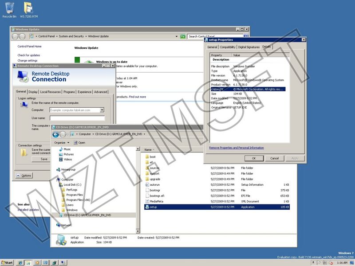Open Windows Media Player from taskbar
Image resolution: width=355 pixels, height=266 pixels.
pyautogui.click(x=37, y=262)
